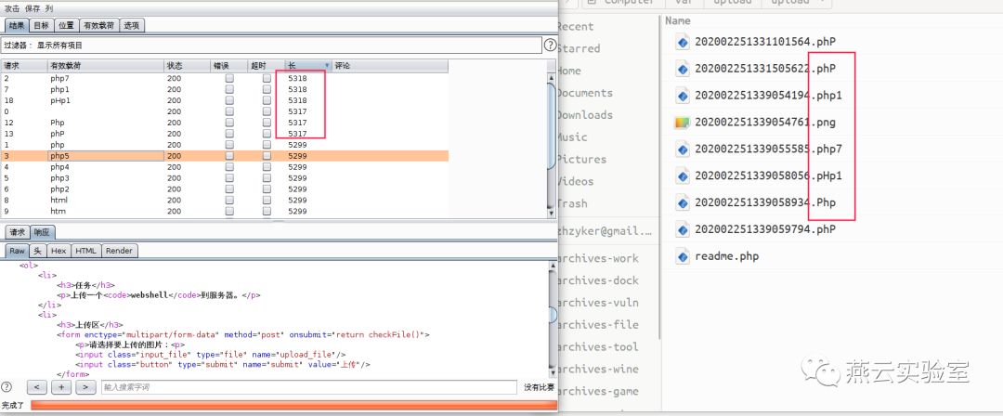Open the 攻击 menu
The image size is (1003, 416).
(x=12, y=9)
